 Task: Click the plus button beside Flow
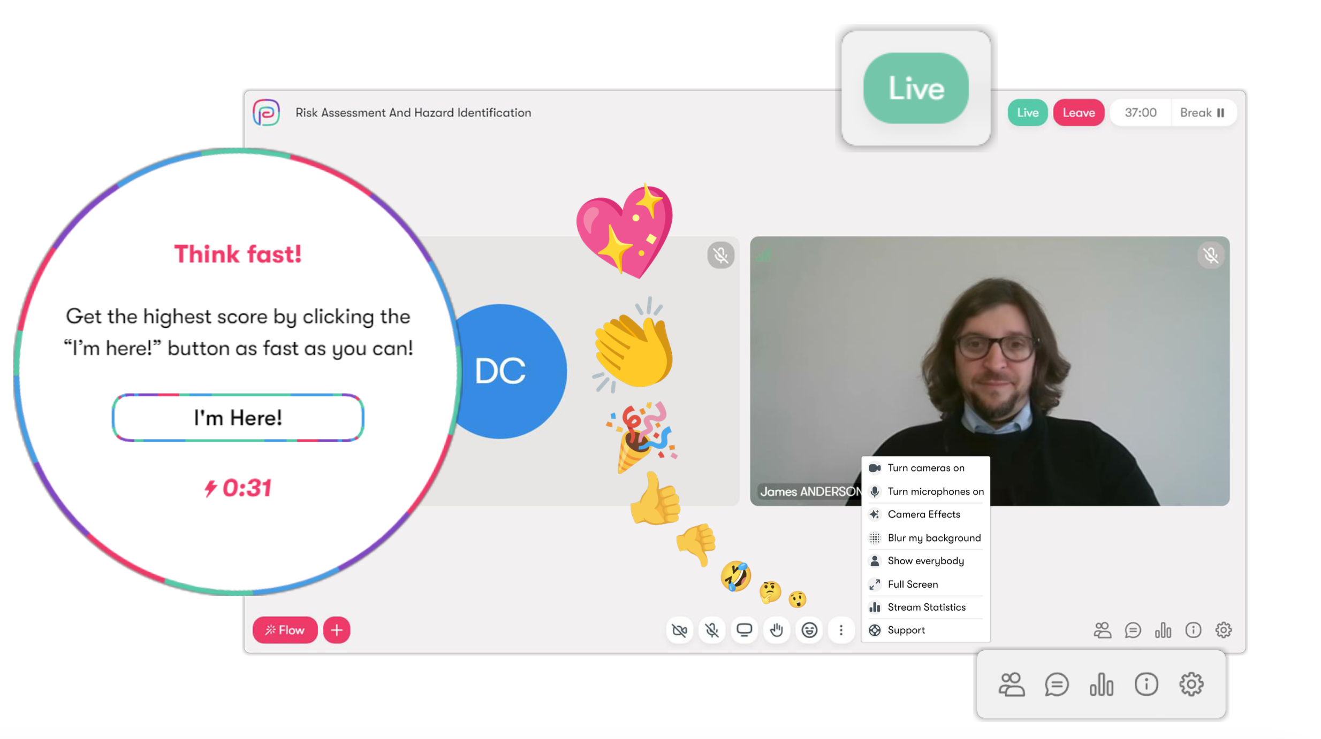tap(337, 630)
